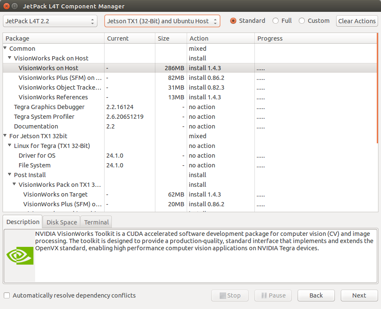The width and height of the screenshot is (381, 309).
Task: Select the VisionWorks on Target row
Action: coord(190,194)
